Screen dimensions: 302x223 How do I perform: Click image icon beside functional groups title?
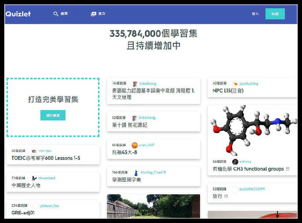pyautogui.click(x=288, y=169)
